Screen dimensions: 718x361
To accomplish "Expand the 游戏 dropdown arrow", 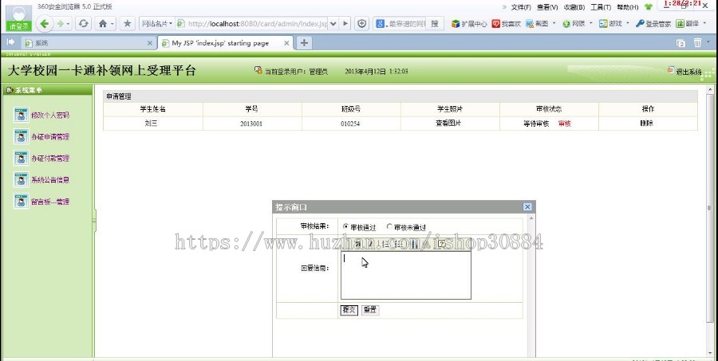I will tap(627, 23).
